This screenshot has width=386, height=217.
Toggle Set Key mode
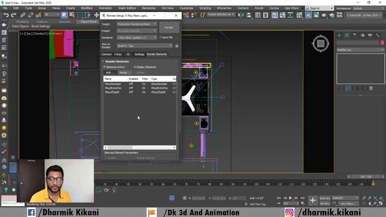324,204
